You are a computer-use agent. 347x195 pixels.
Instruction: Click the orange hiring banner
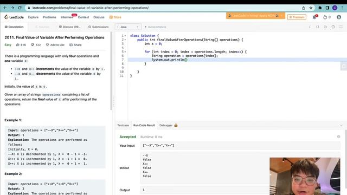[255, 16]
